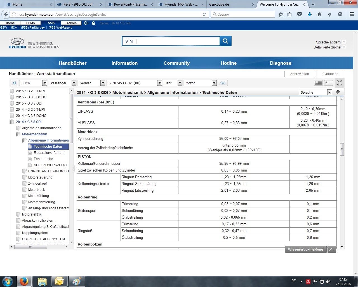358x287 pixels.
Task: Click the Abbreviation button
Action: coord(300,74)
